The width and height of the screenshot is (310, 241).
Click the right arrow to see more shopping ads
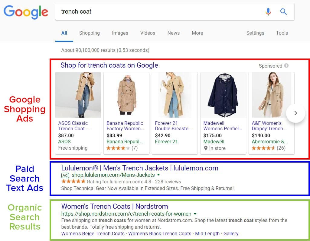tap(295, 113)
